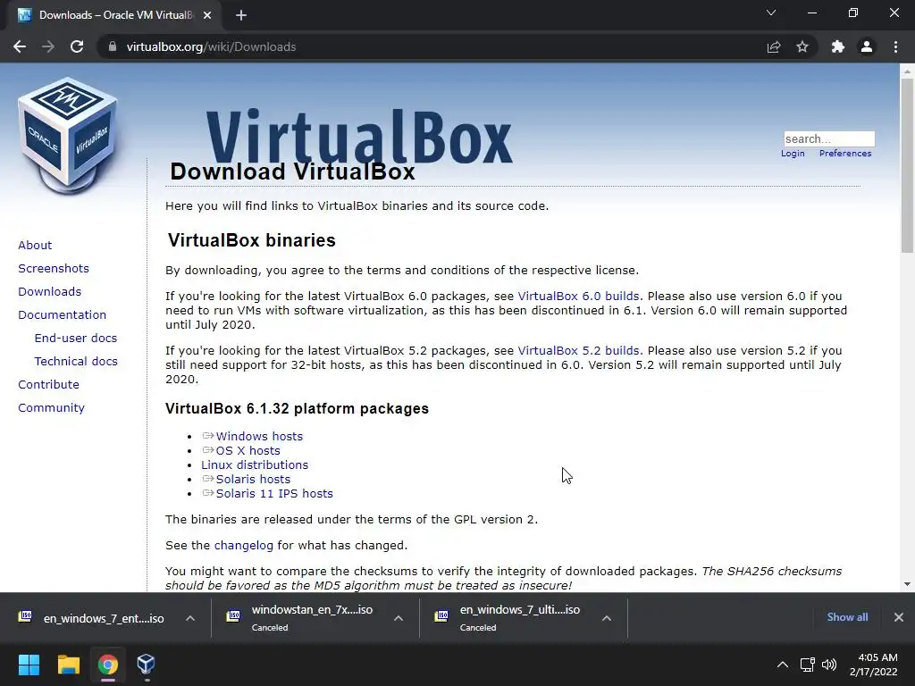The height and width of the screenshot is (686, 915).
Task: Expand options for en_windows_7_ulti....iso download
Action: point(607,618)
